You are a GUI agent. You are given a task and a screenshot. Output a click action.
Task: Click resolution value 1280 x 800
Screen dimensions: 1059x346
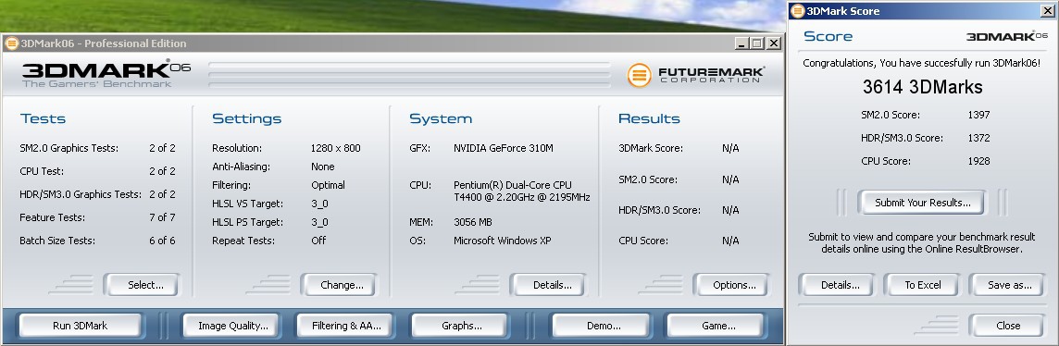coord(336,148)
